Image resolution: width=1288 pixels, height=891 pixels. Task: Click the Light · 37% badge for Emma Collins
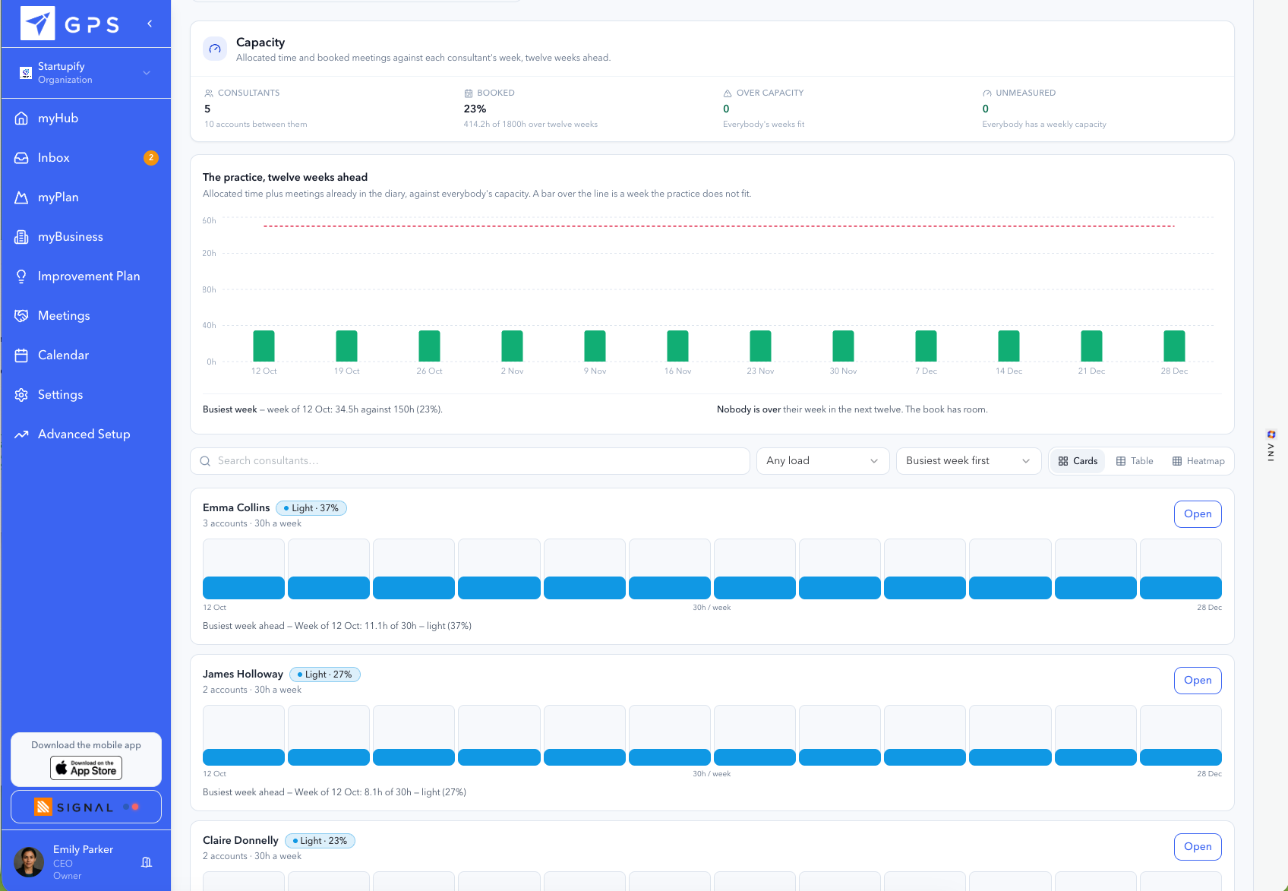(311, 508)
